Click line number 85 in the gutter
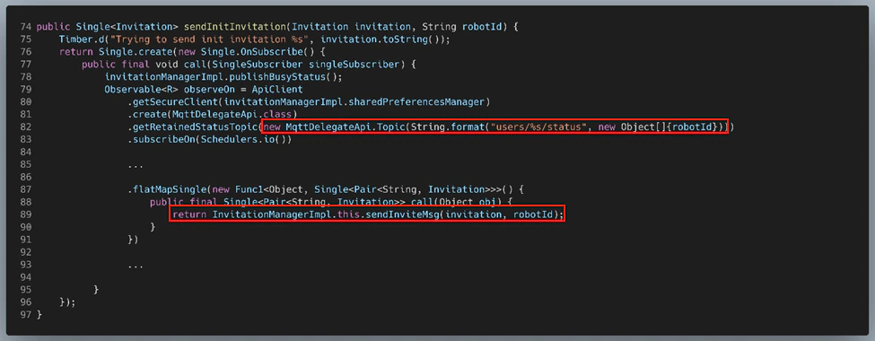The height and width of the screenshot is (341, 875). (26, 164)
